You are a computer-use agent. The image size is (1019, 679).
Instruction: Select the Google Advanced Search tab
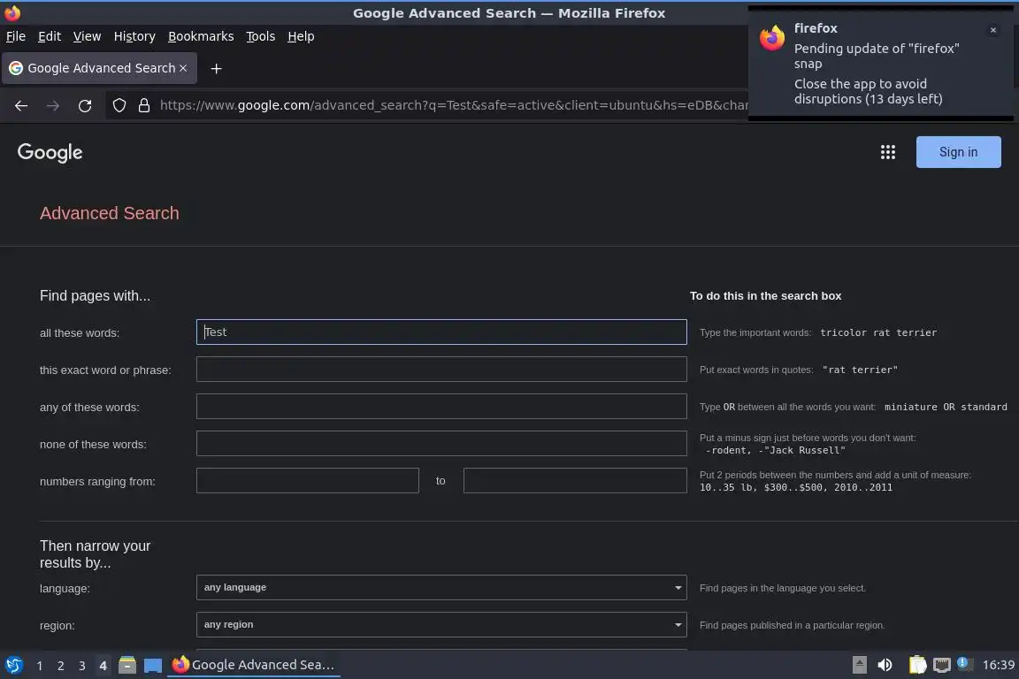click(99, 68)
